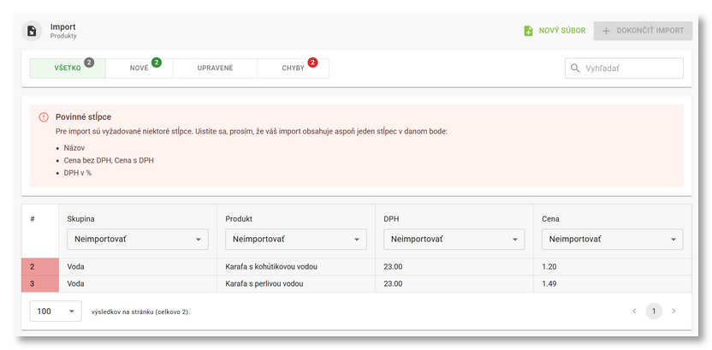Open the DPH column mapping dropdown
This screenshot has width=712, height=350.
pyautogui.click(x=454, y=240)
